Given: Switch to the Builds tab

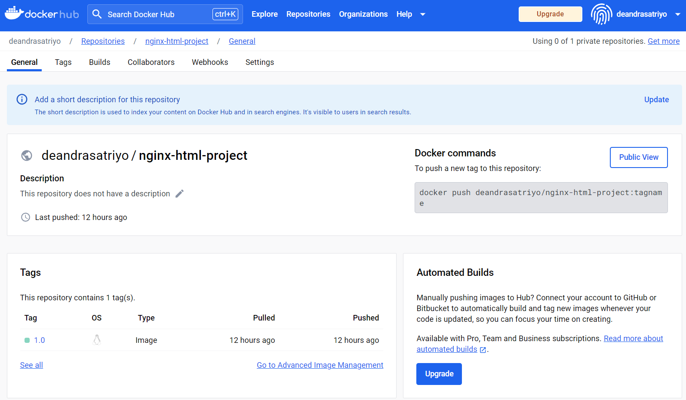Looking at the screenshot, I should 100,62.
